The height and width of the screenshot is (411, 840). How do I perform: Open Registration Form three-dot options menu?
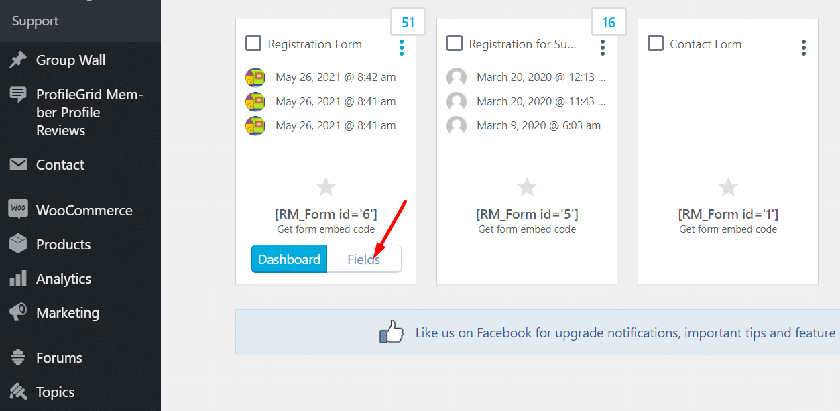click(x=402, y=47)
